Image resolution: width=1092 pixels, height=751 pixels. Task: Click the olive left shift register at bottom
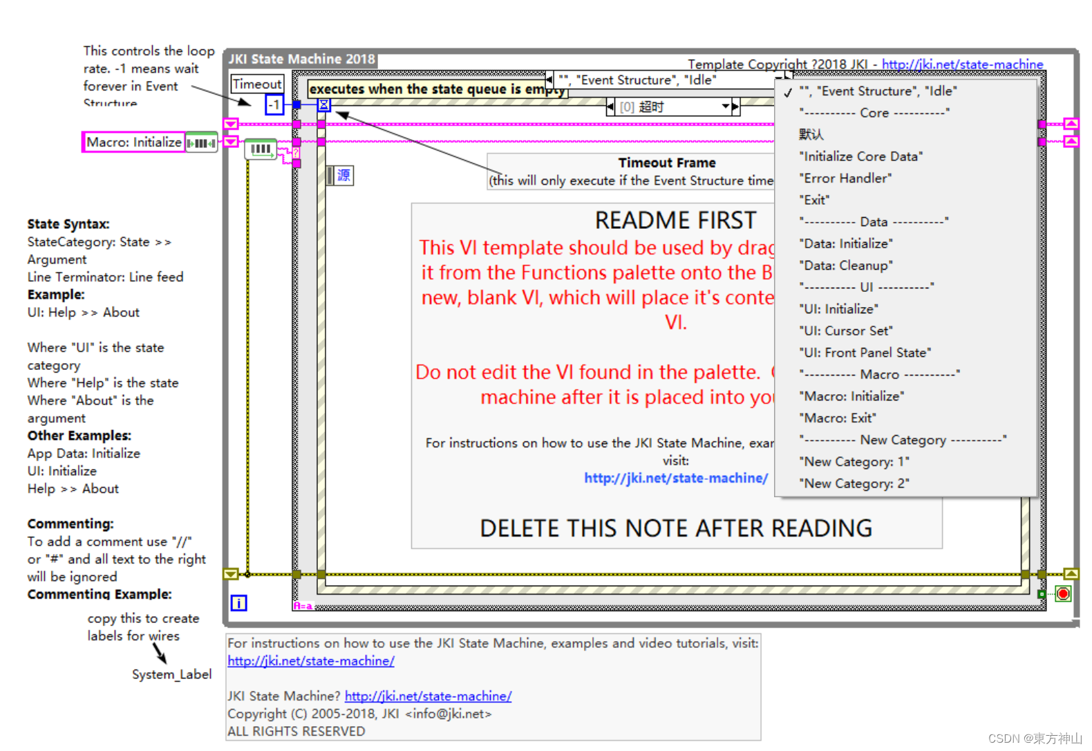[x=231, y=574]
